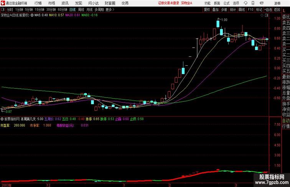Open the 问小达 menu
290x187 pixels.
pyautogui.click(x=93, y=3)
